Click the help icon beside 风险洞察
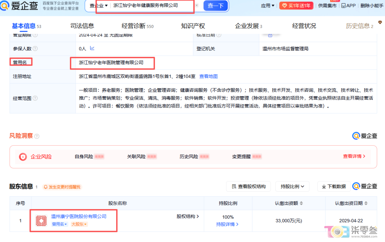 tap(37, 136)
